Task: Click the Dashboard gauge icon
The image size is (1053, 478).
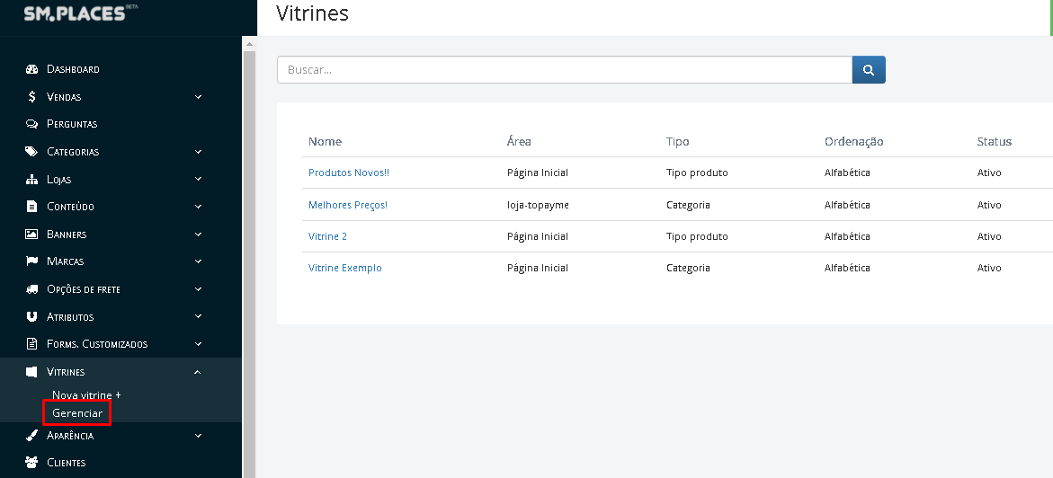Action: (31, 69)
